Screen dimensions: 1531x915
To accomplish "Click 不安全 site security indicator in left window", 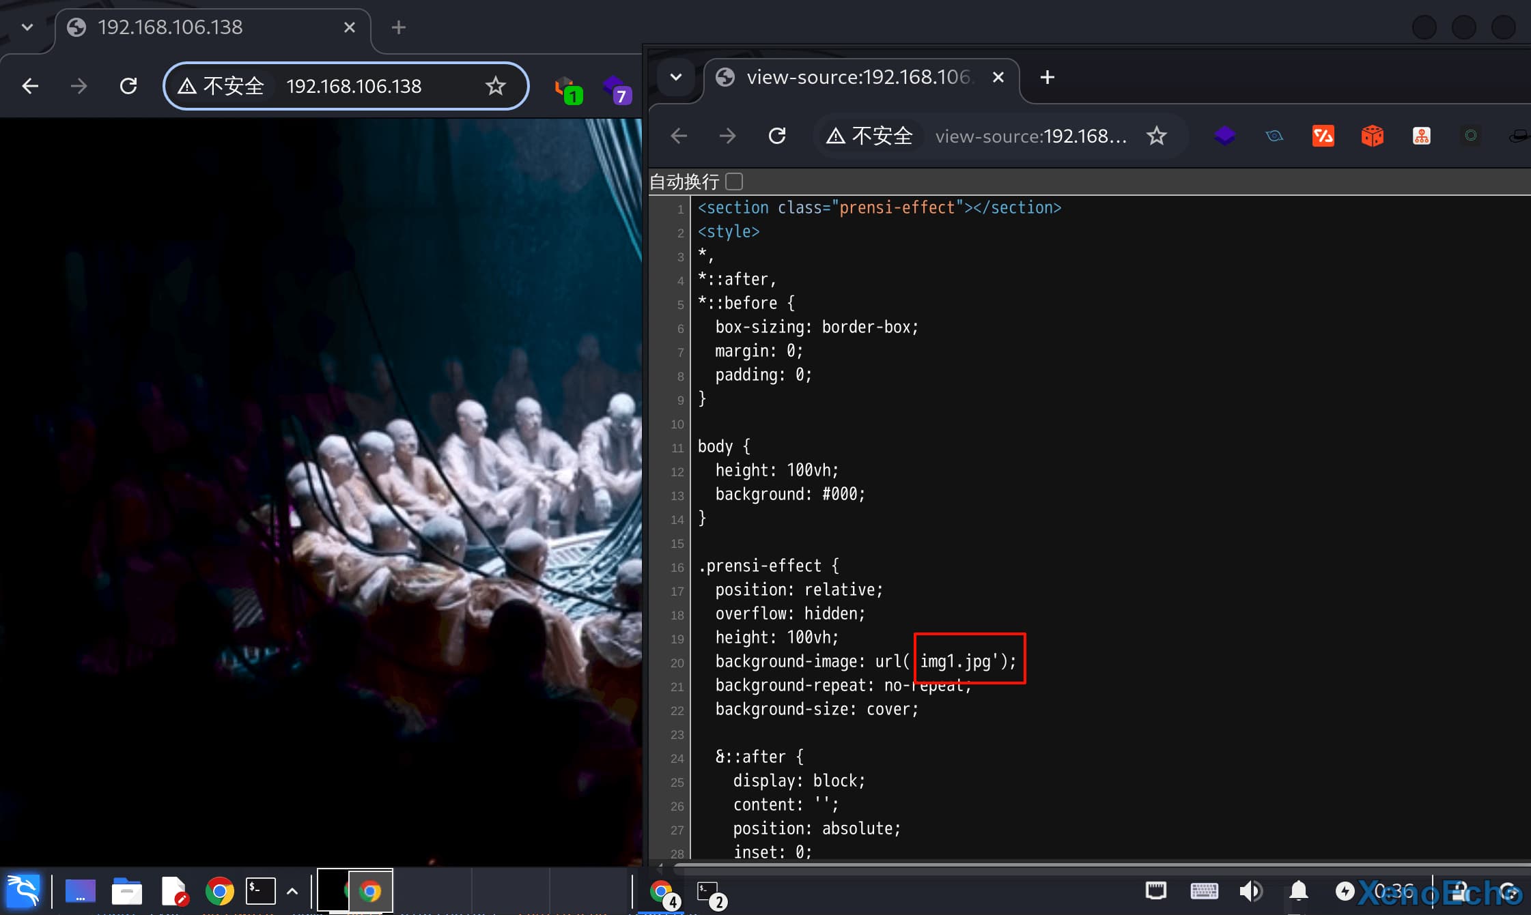I will coord(221,86).
